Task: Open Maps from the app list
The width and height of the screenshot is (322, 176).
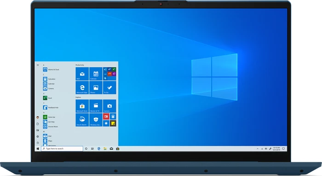Action: 48,141
